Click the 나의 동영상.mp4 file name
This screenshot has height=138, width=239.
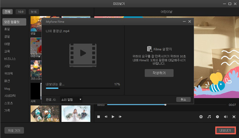point(57,31)
